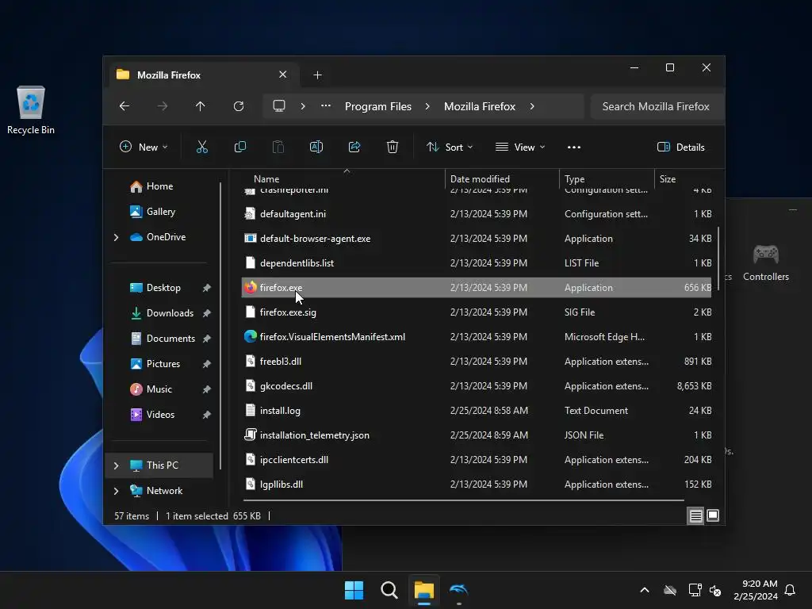Click the horizontal scrollbar under file list
This screenshot has width=812, height=609.
[x=463, y=500]
